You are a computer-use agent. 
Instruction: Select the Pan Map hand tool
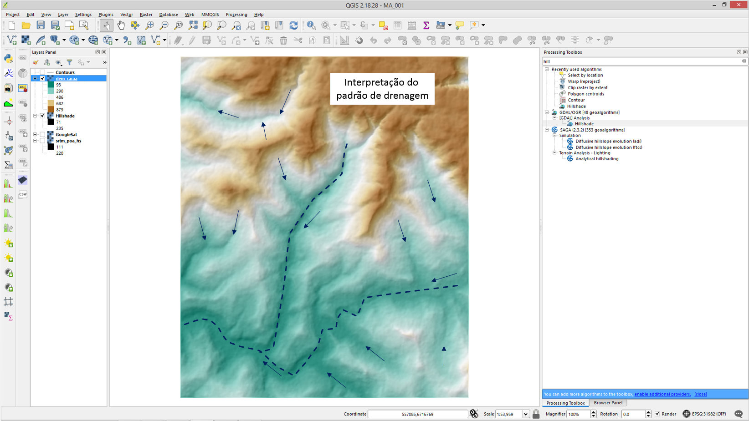pyautogui.click(x=121, y=25)
